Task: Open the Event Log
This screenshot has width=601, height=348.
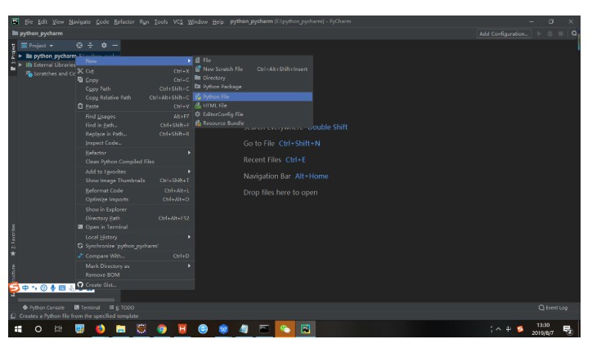Action: point(553,307)
